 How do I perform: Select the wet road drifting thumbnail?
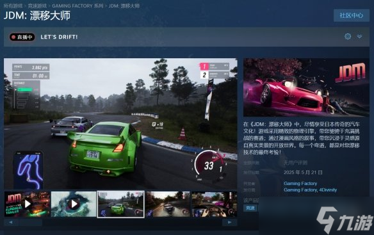click(168, 204)
